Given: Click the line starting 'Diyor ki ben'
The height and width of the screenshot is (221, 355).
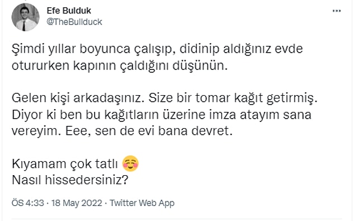Looking at the screenshot, I should pos(162,115).
